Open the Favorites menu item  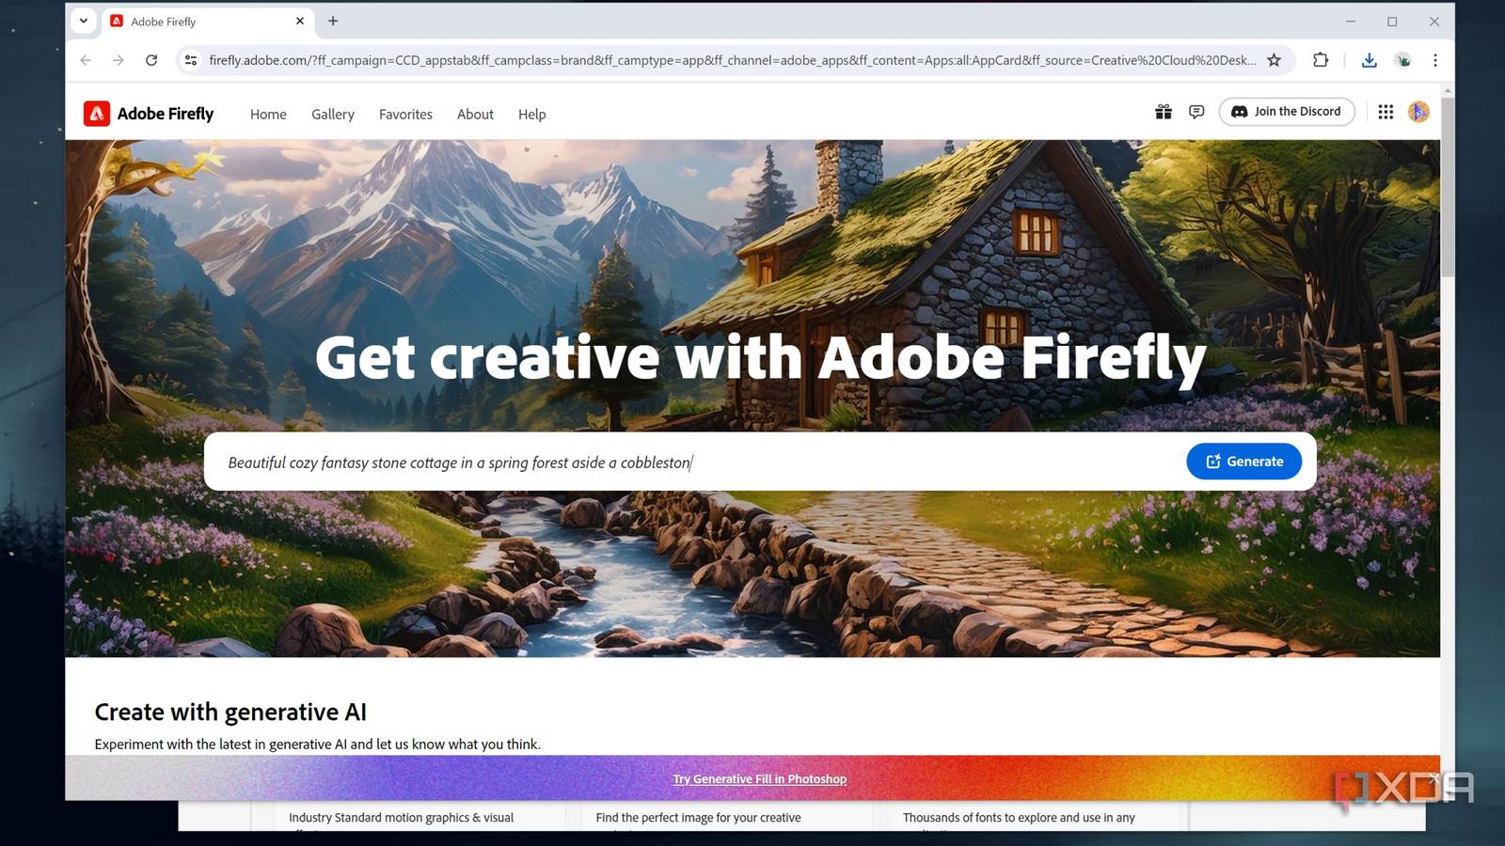tap(405, 115)
